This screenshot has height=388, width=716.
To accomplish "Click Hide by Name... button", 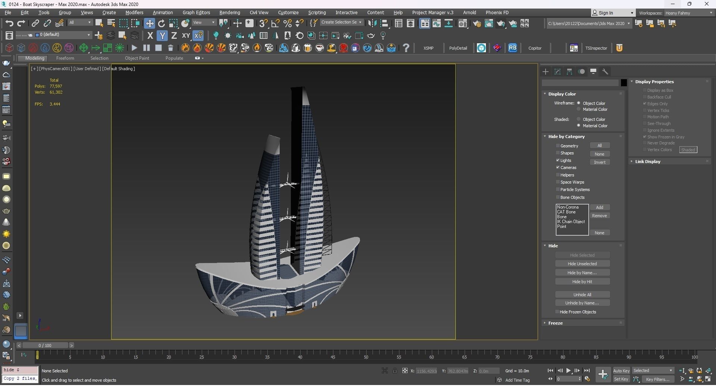I will click(582, 273).
